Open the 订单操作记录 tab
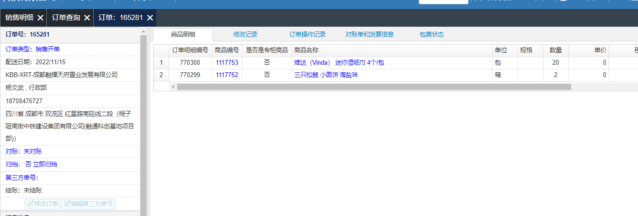The height and width of the screenshot is (216, 638). (x=308, y=34)
